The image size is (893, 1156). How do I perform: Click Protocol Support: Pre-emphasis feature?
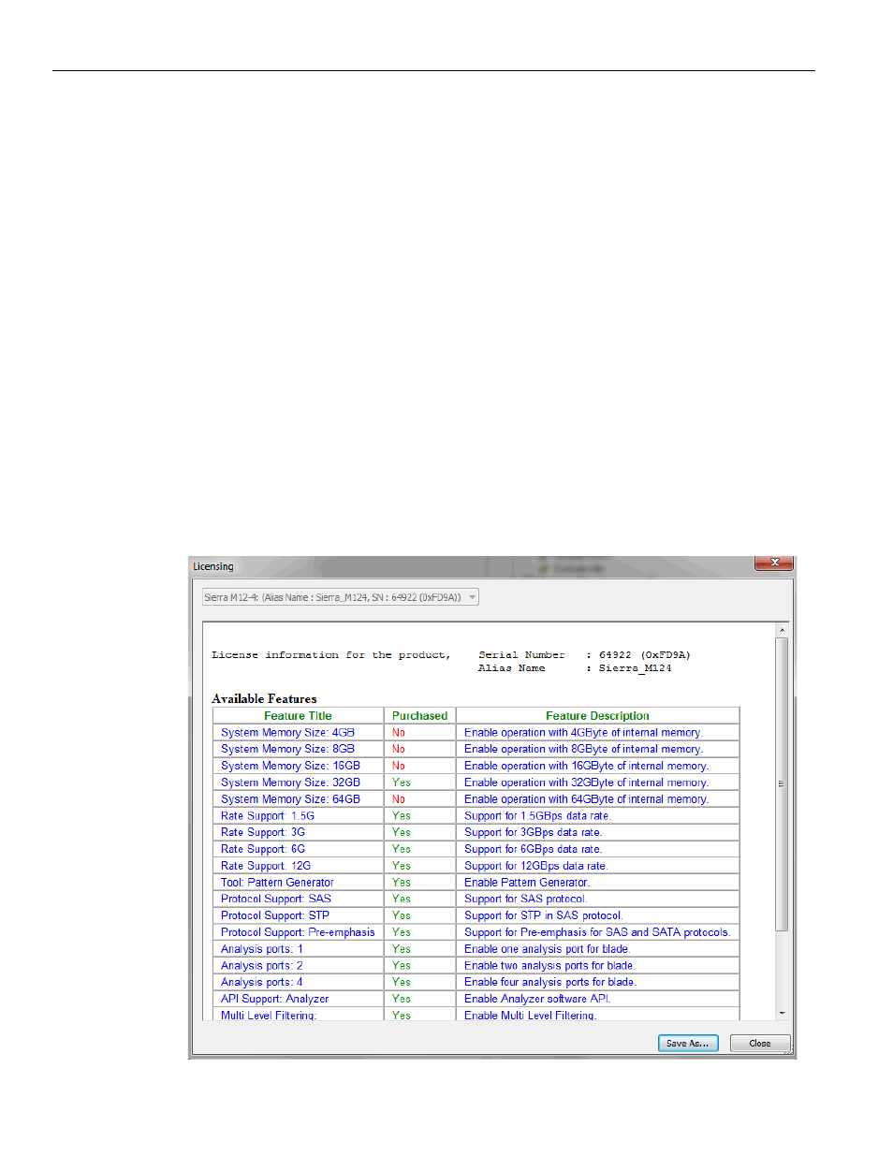(298, 932)
